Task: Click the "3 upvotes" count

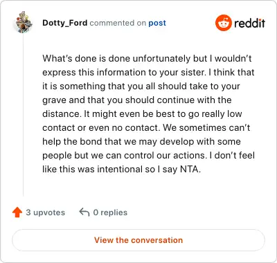Action: [x=46, y=212]
